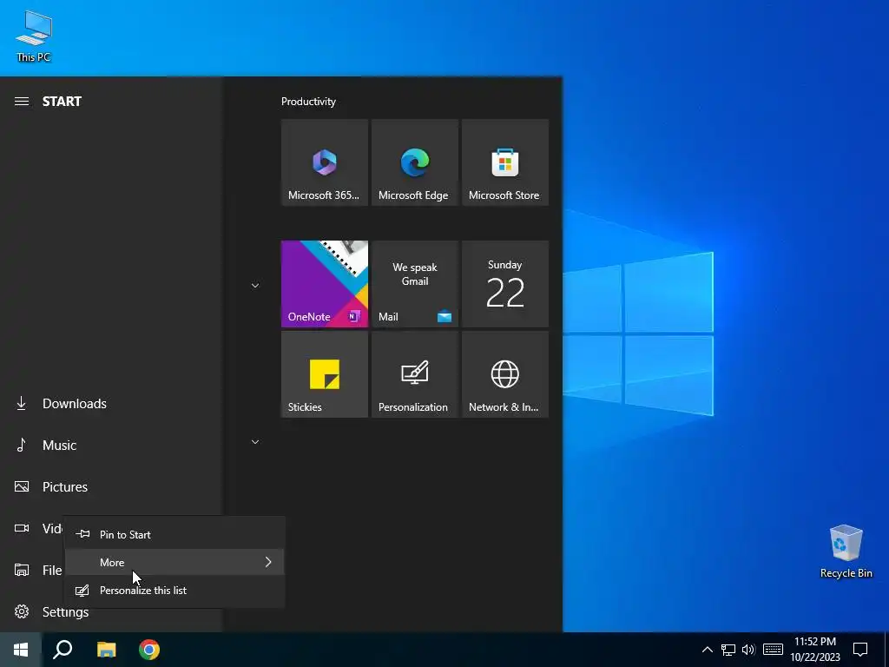The width and height of the screenshot is (889, 667).
Task: Click the START label text
Action: [x=62, y=102]
